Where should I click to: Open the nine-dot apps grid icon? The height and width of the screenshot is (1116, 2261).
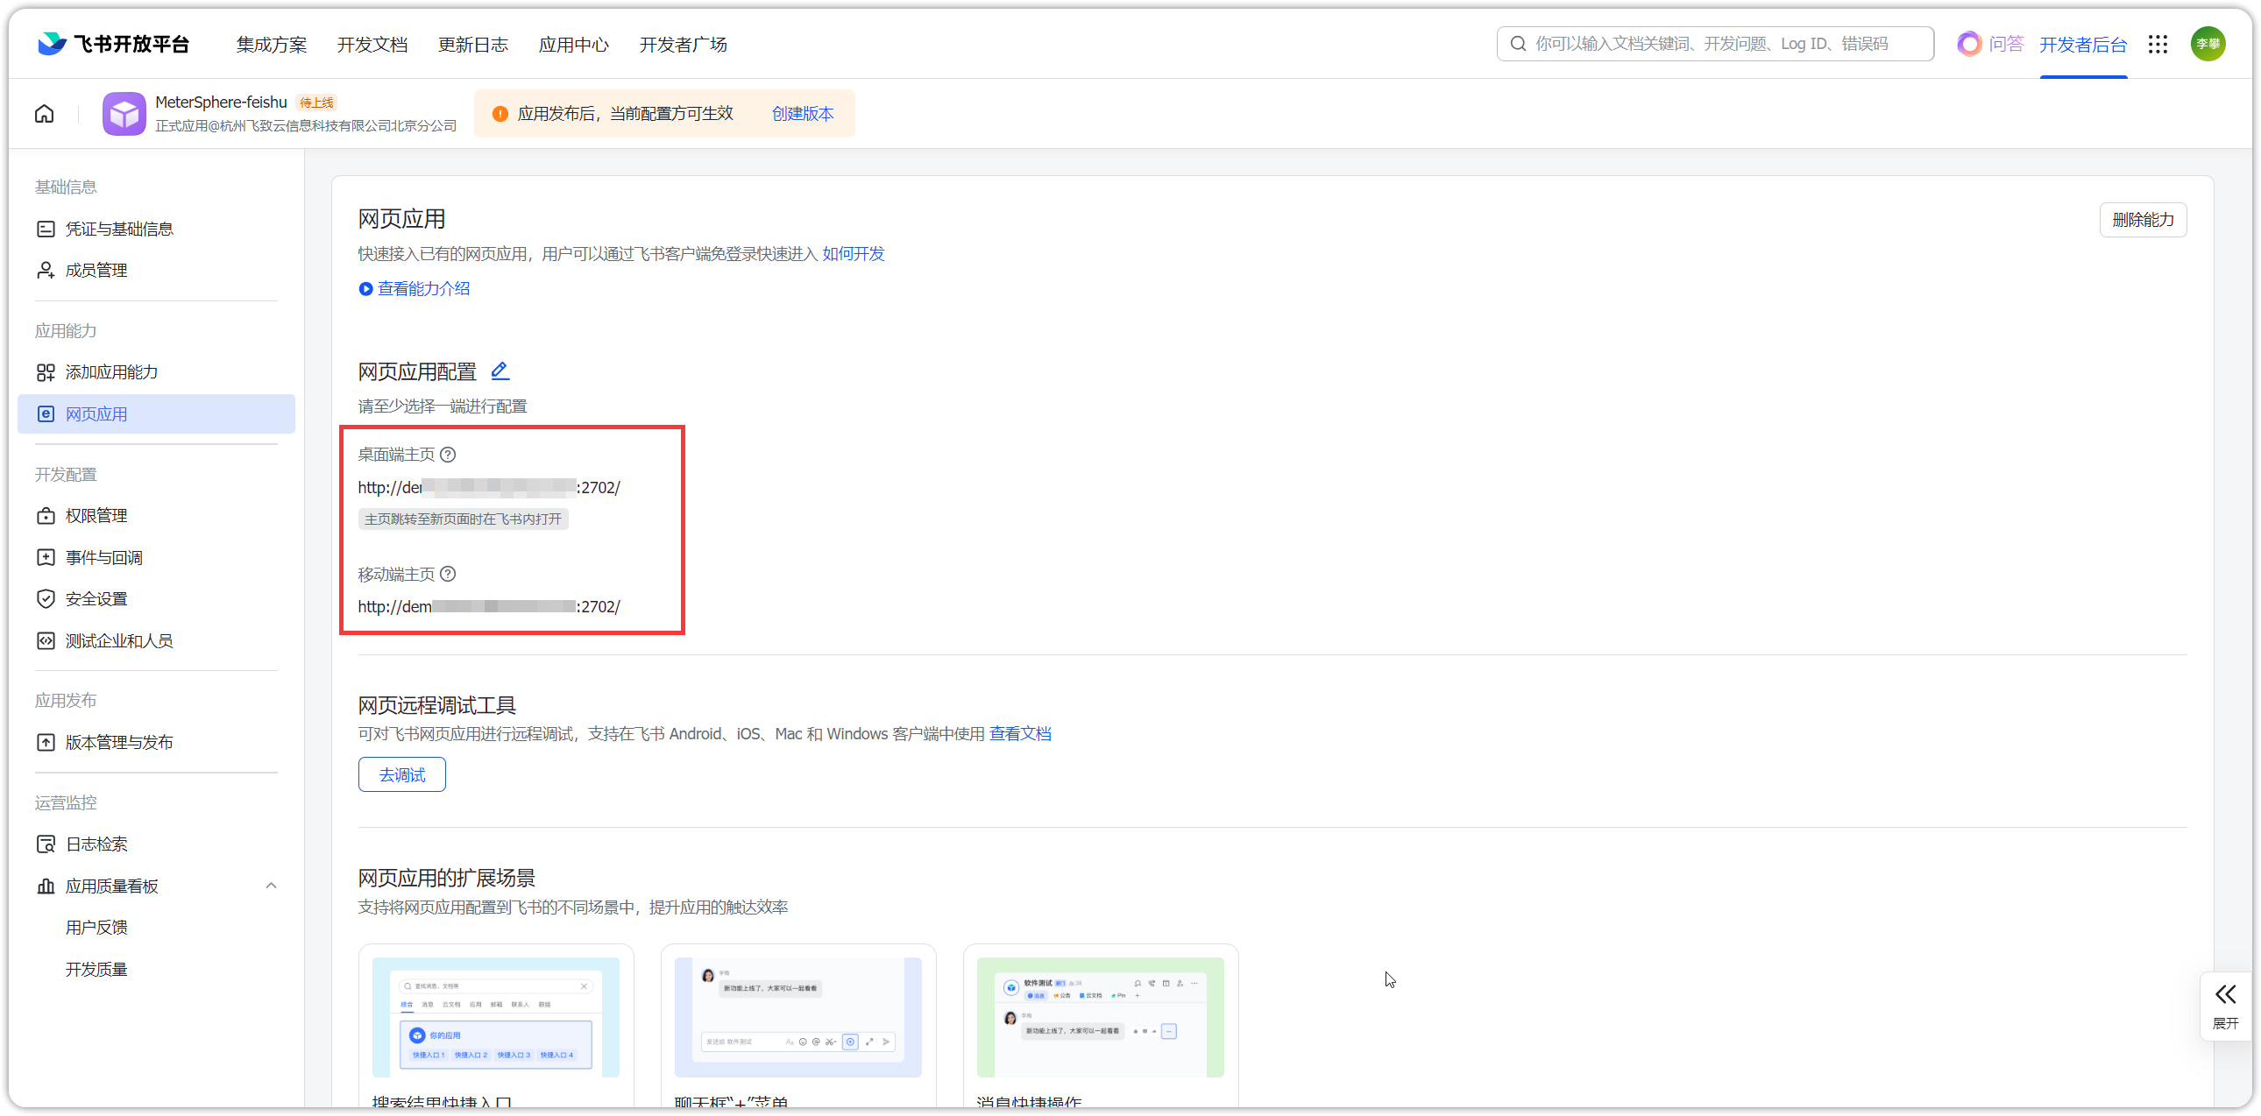(x=2158, y=44)
